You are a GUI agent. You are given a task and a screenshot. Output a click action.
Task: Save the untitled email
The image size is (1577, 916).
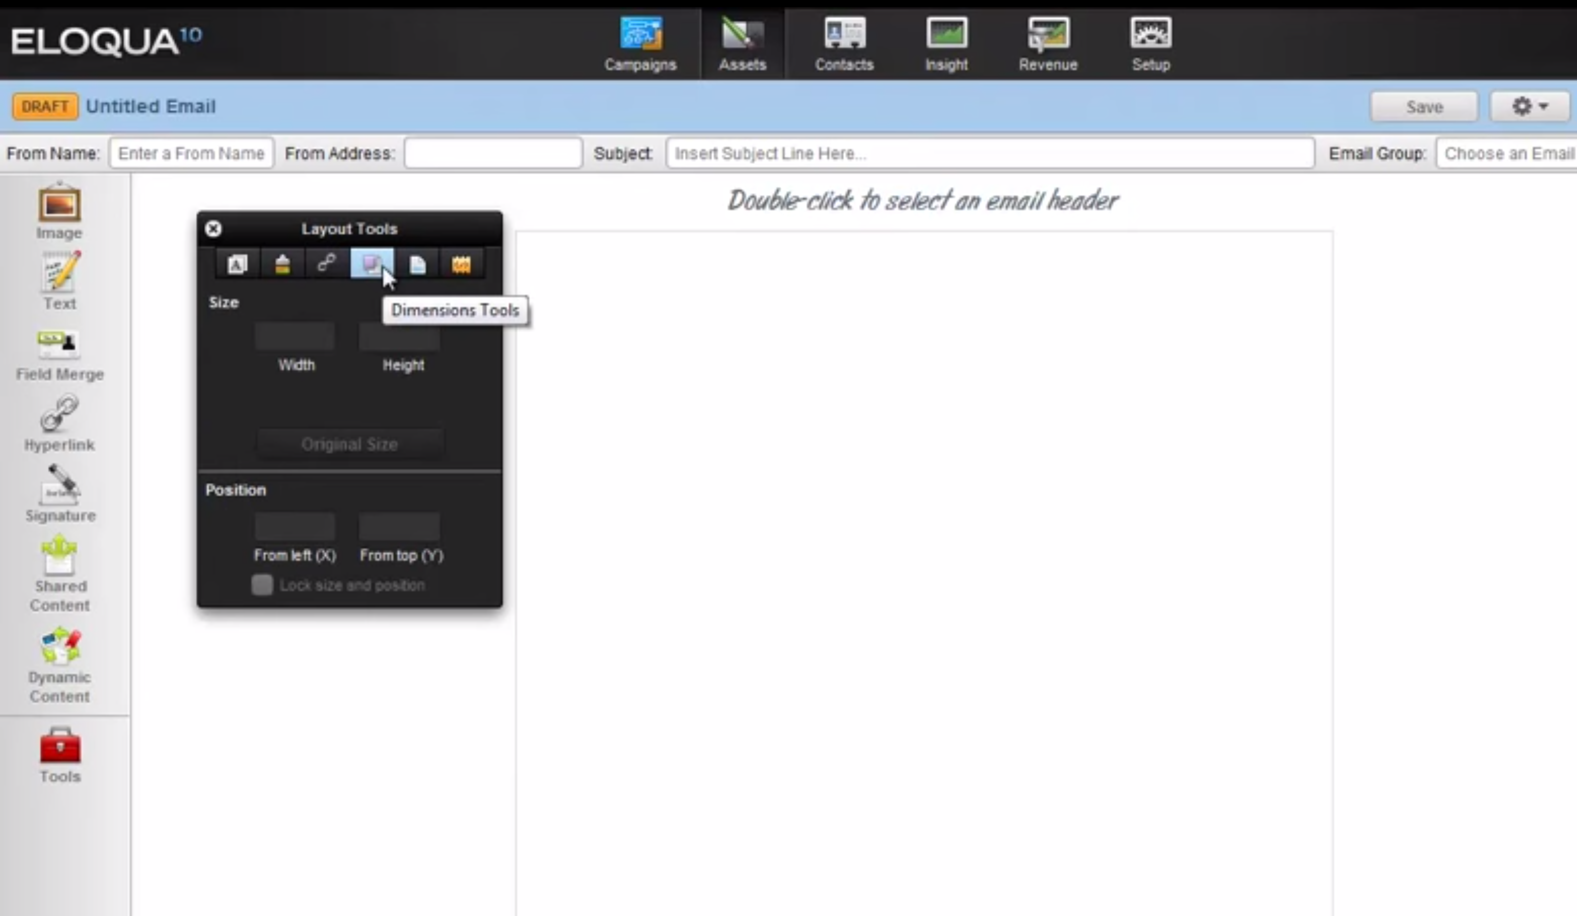tap(1424, 107)
